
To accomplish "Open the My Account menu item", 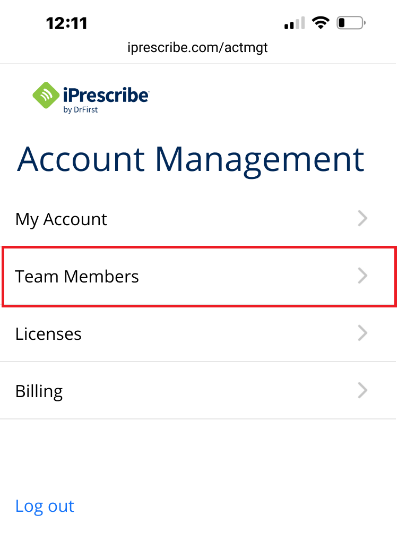I will pos(61,219).
